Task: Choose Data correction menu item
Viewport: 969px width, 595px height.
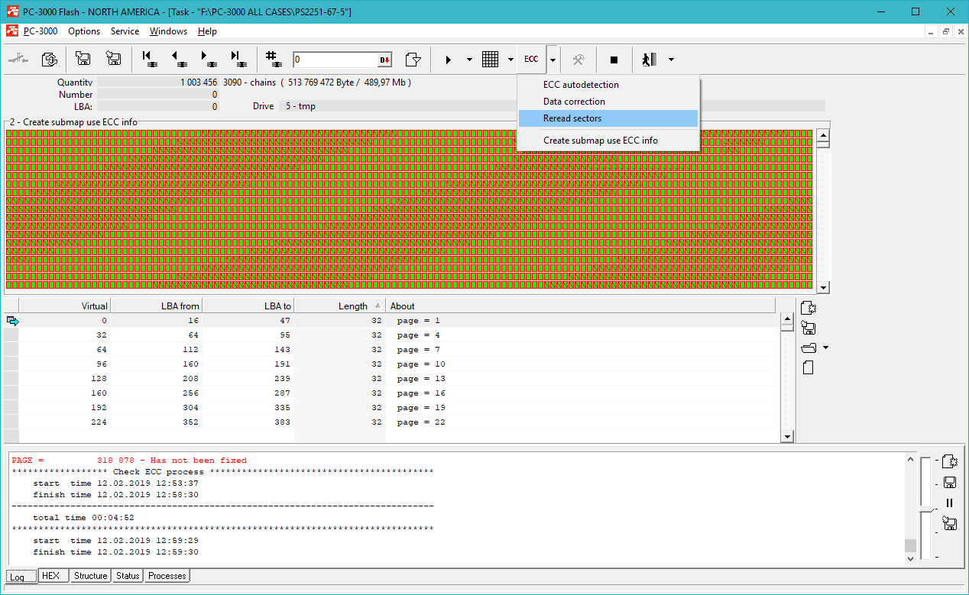Action: 608,102
